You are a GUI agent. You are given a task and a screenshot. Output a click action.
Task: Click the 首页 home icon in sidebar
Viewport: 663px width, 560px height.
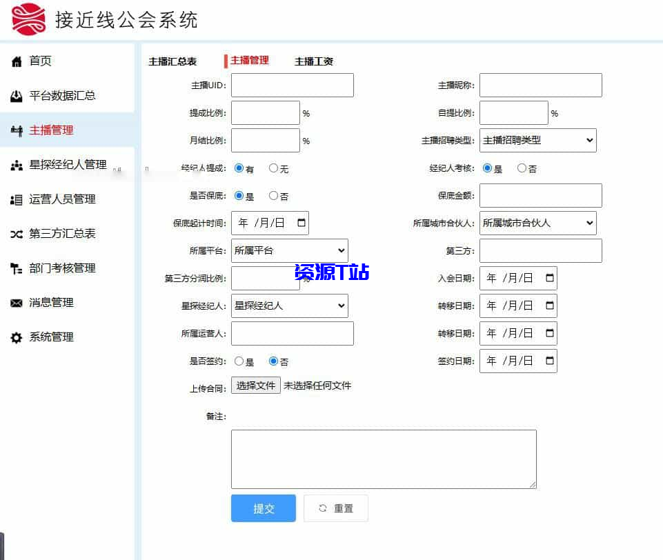click(16, 61)
